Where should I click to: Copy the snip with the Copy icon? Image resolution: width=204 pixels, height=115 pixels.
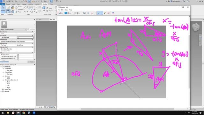[88, 13]
